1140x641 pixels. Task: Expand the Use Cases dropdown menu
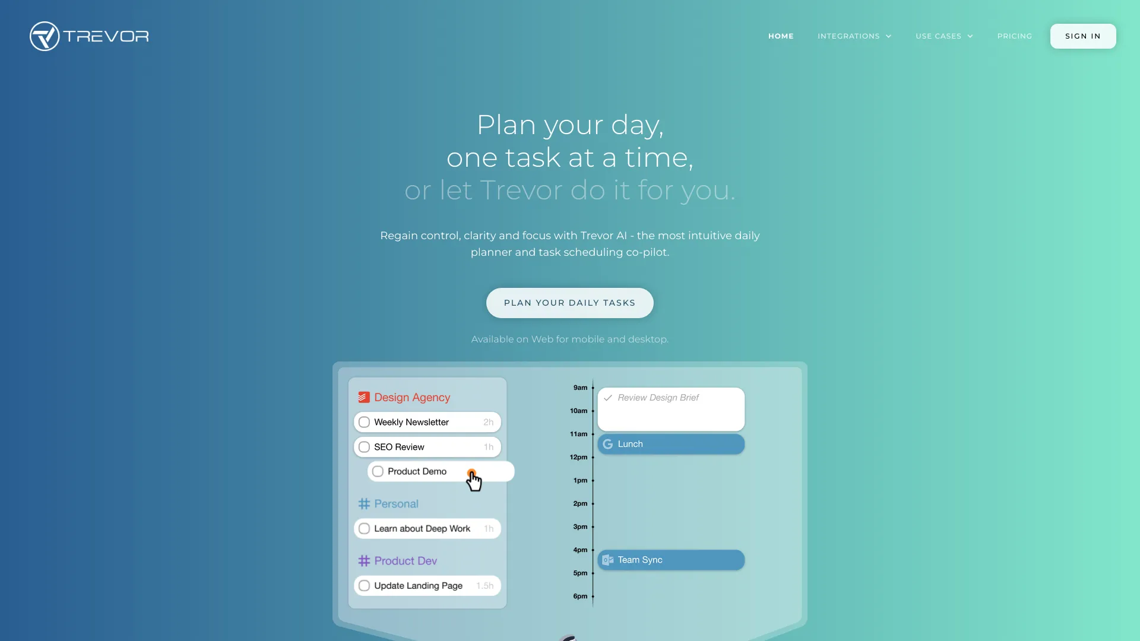pos(944,36)
